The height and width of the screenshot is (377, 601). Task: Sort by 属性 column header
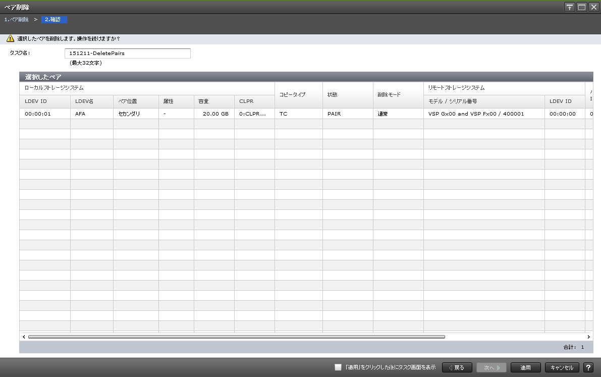pos(176,101)
